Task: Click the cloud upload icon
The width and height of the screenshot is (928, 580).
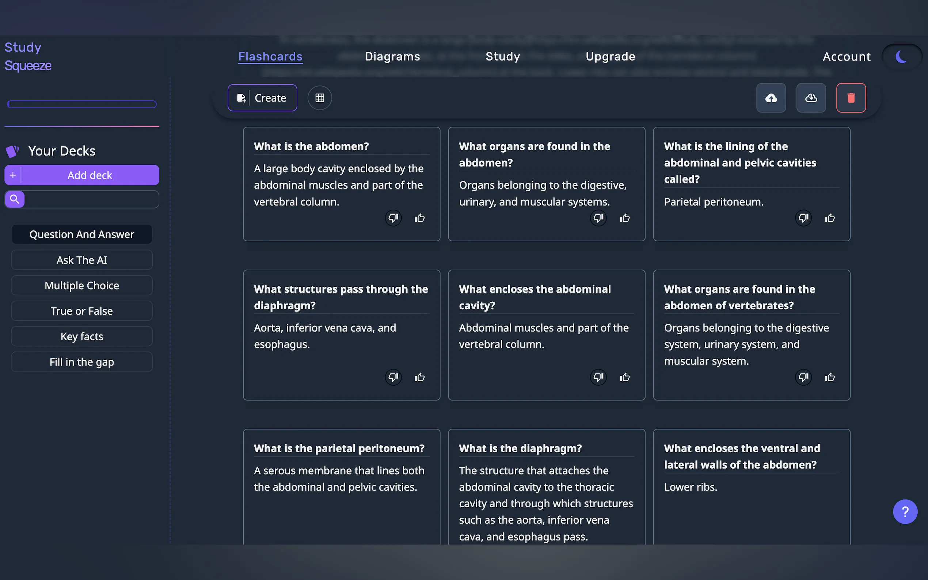Action: pos(771,98)
